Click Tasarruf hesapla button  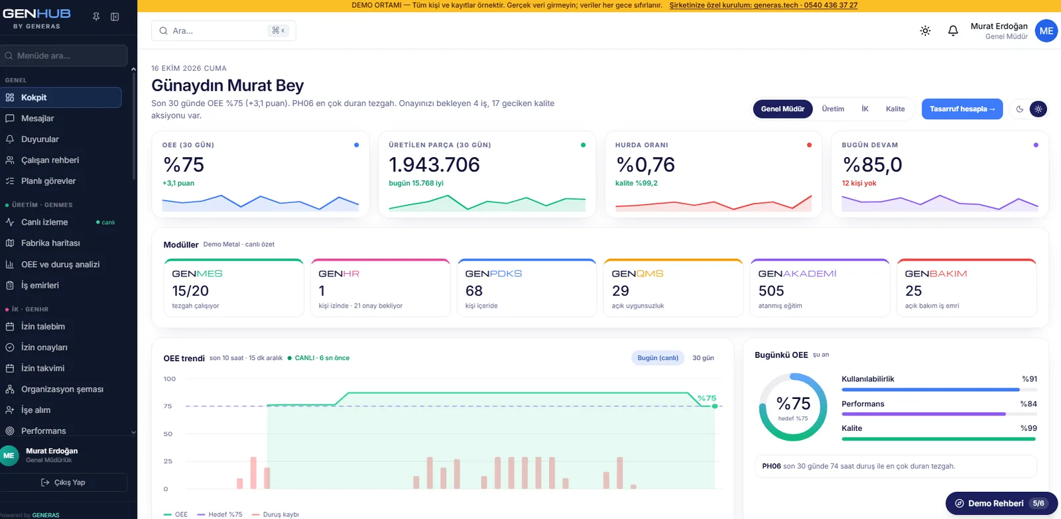tap(962, 109)
